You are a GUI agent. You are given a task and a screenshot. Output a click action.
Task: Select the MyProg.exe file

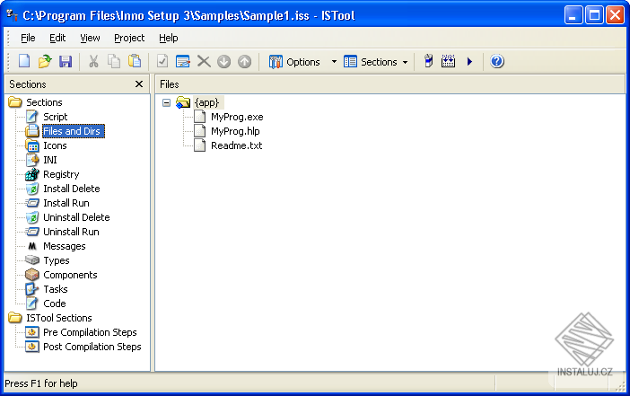237,117
